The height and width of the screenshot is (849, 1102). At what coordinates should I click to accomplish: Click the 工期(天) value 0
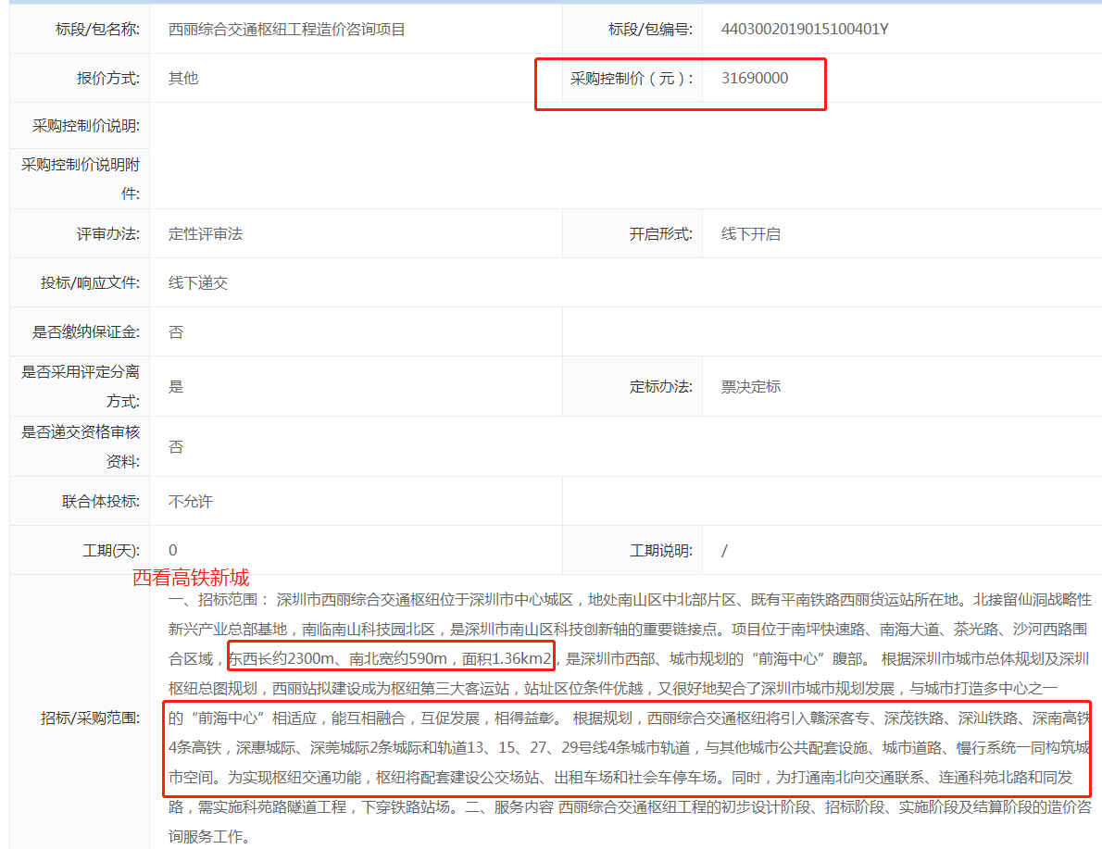point(173,551)
